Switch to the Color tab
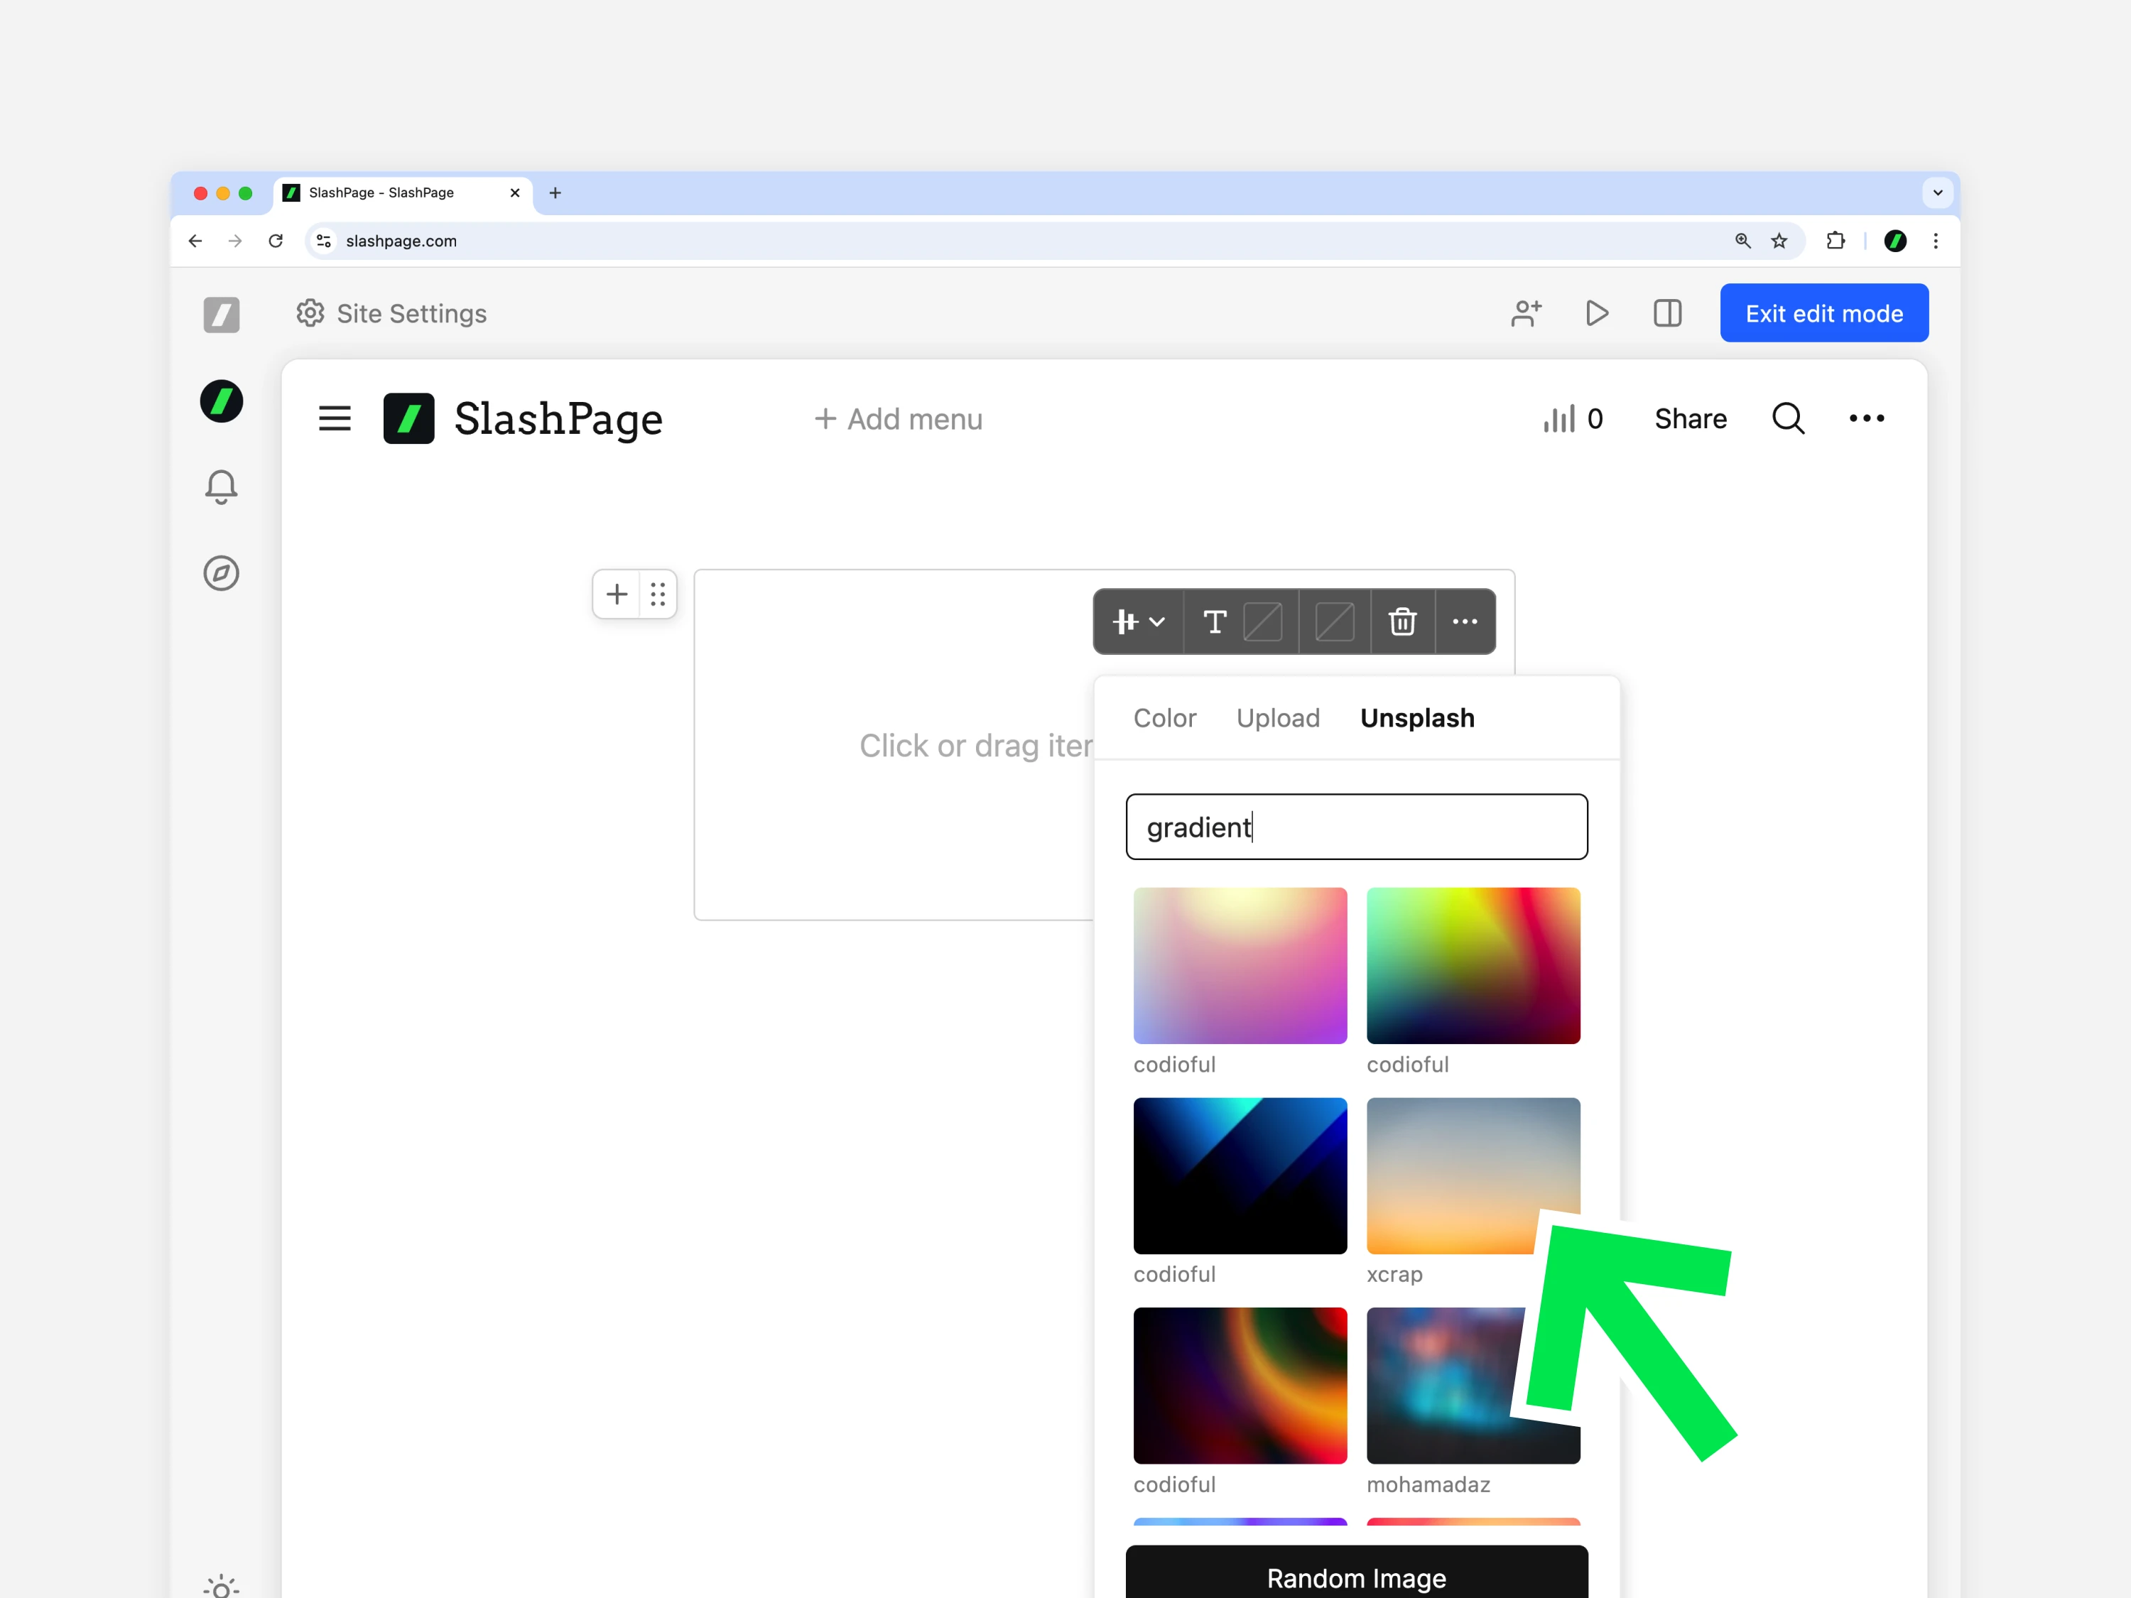2131x1598 pixels. coord(1165,719)
